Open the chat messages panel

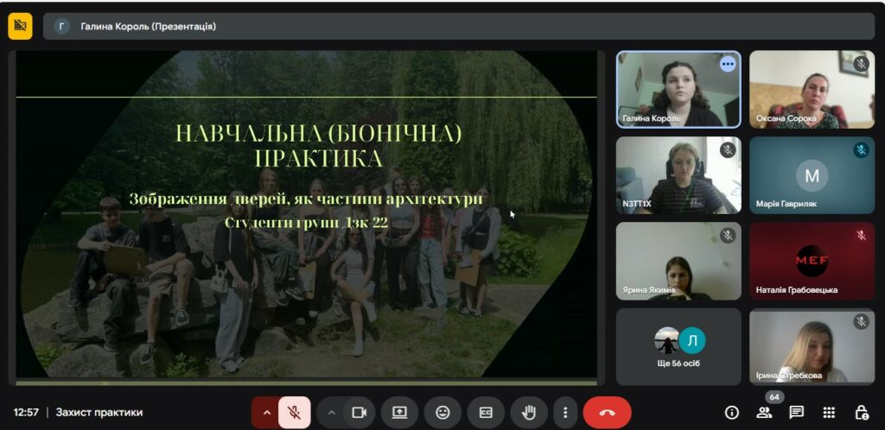796,413
